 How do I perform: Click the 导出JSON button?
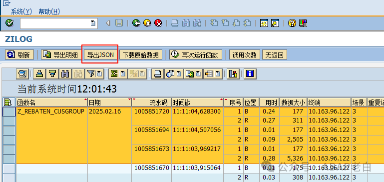click(x=101, y=54)
